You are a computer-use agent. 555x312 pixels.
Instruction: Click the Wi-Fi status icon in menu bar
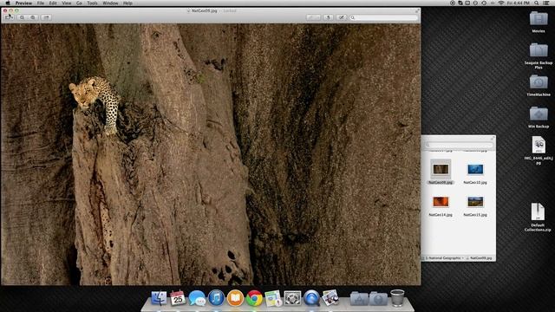click(x=501, y=3)
